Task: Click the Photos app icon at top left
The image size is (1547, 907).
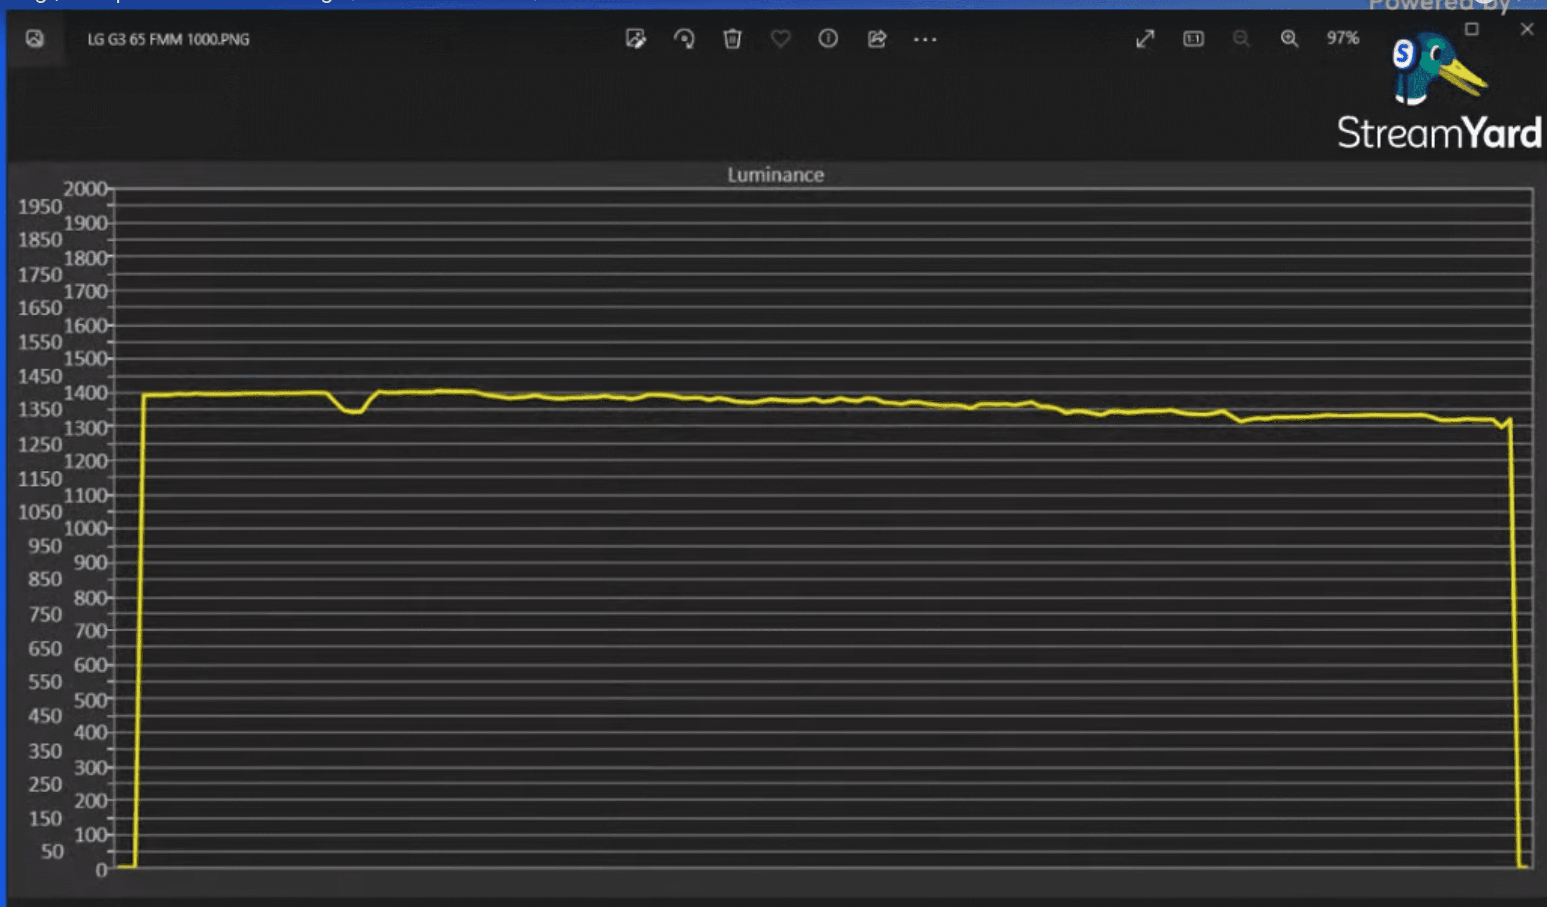Action: [x=35, y=39]
